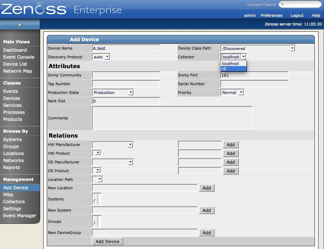Click Add button for HW Manufacturer
The image size is (324, 249).
[x=230, y=145]
